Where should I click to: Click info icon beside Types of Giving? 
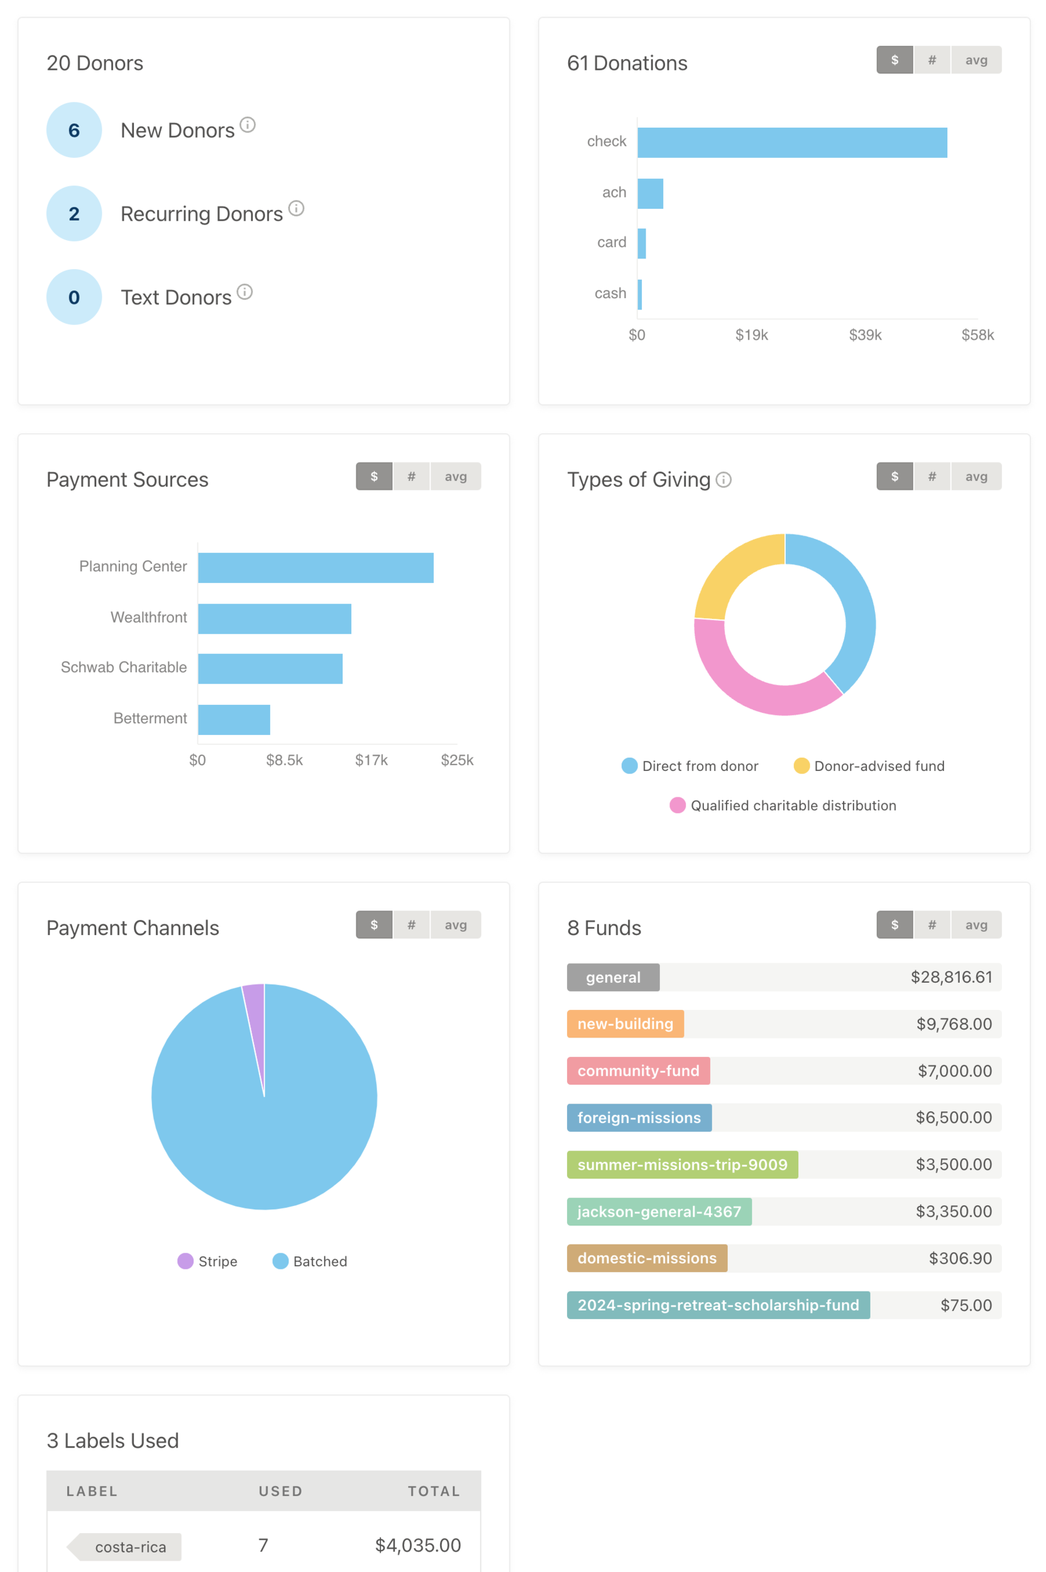coord(723,480)
